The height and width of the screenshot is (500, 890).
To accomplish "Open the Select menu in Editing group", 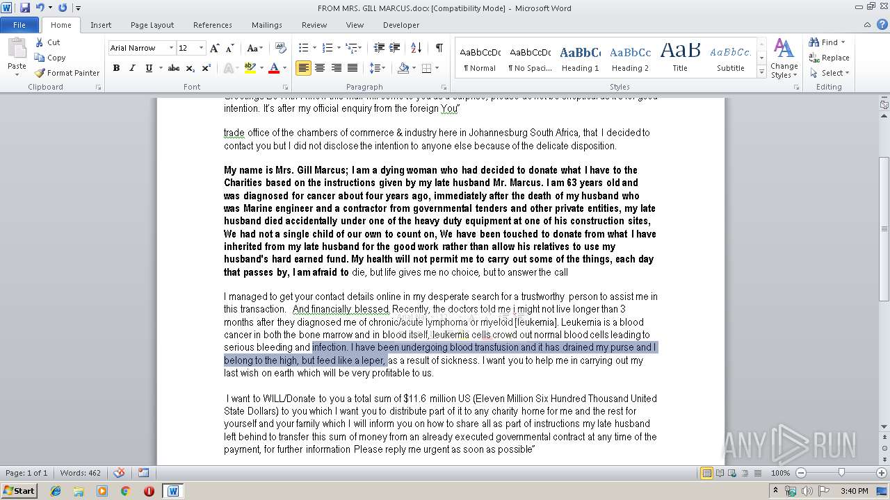I will tap(829, 73).
